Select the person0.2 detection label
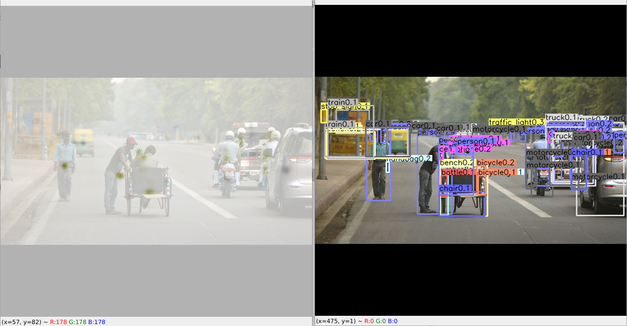Screen dimensions: 627x326 pyautogui.click(x=594, y=123)
